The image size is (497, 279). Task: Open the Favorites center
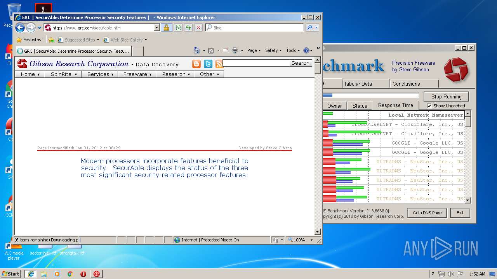pyautogui.click(x=28, y=40)
